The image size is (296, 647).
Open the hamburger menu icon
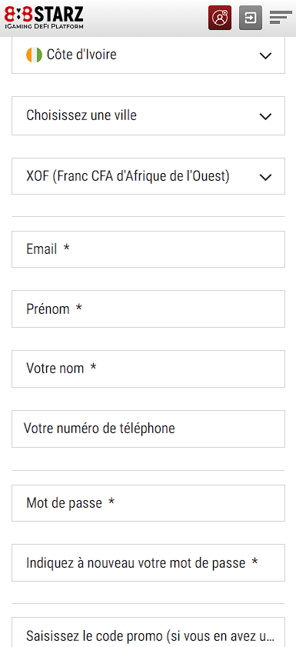281,18
